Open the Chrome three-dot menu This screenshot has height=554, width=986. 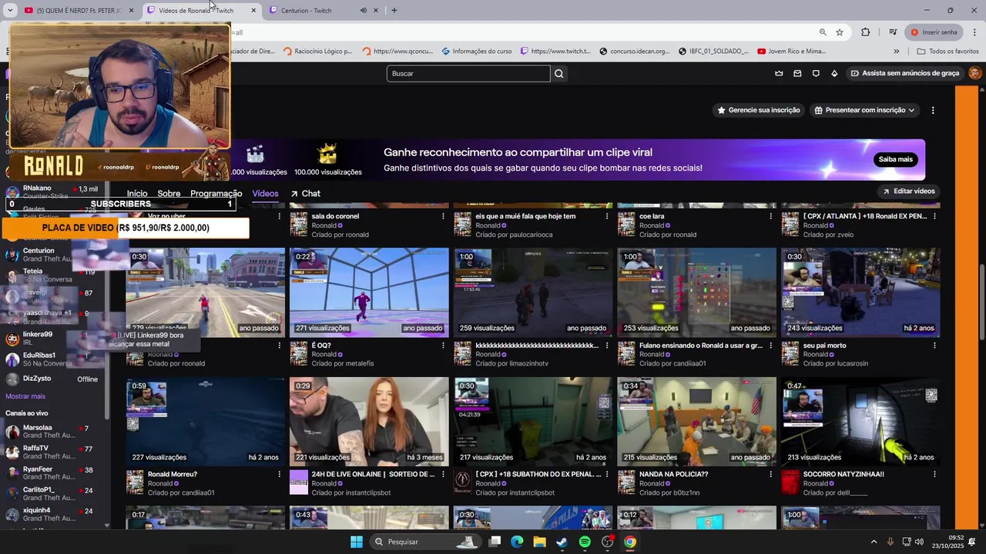tap(975, 32)
